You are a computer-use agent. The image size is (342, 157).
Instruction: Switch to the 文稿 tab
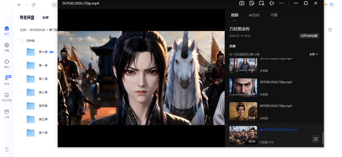[274, 15]
